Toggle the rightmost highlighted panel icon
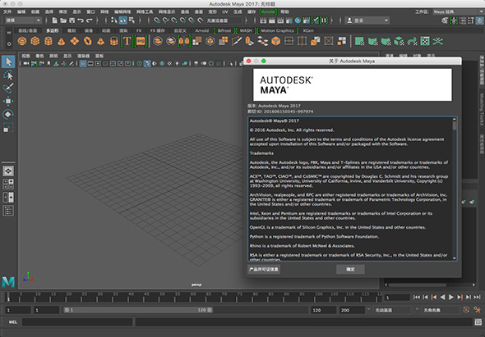Viewport: 485px width, 337px height. [480, 20]
